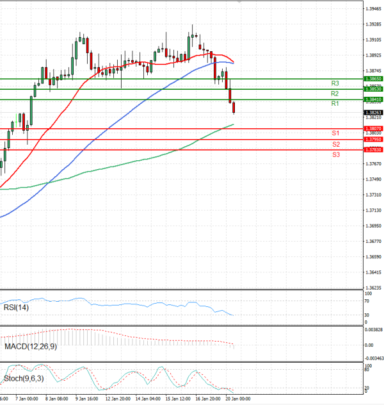
Task: Click the R2 resistance label
Action: click(x=335, y=94)
